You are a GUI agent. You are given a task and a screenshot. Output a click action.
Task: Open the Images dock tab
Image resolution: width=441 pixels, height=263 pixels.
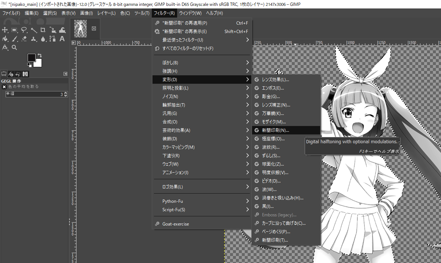pyautogui.click(x=25, y=74)
